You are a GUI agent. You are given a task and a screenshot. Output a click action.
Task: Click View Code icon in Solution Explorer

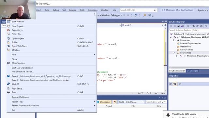pyautogui.click(x=206, y=26)
